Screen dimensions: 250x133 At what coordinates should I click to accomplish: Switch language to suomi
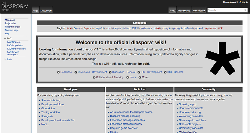pyautogui.click(x=108, y=28)
